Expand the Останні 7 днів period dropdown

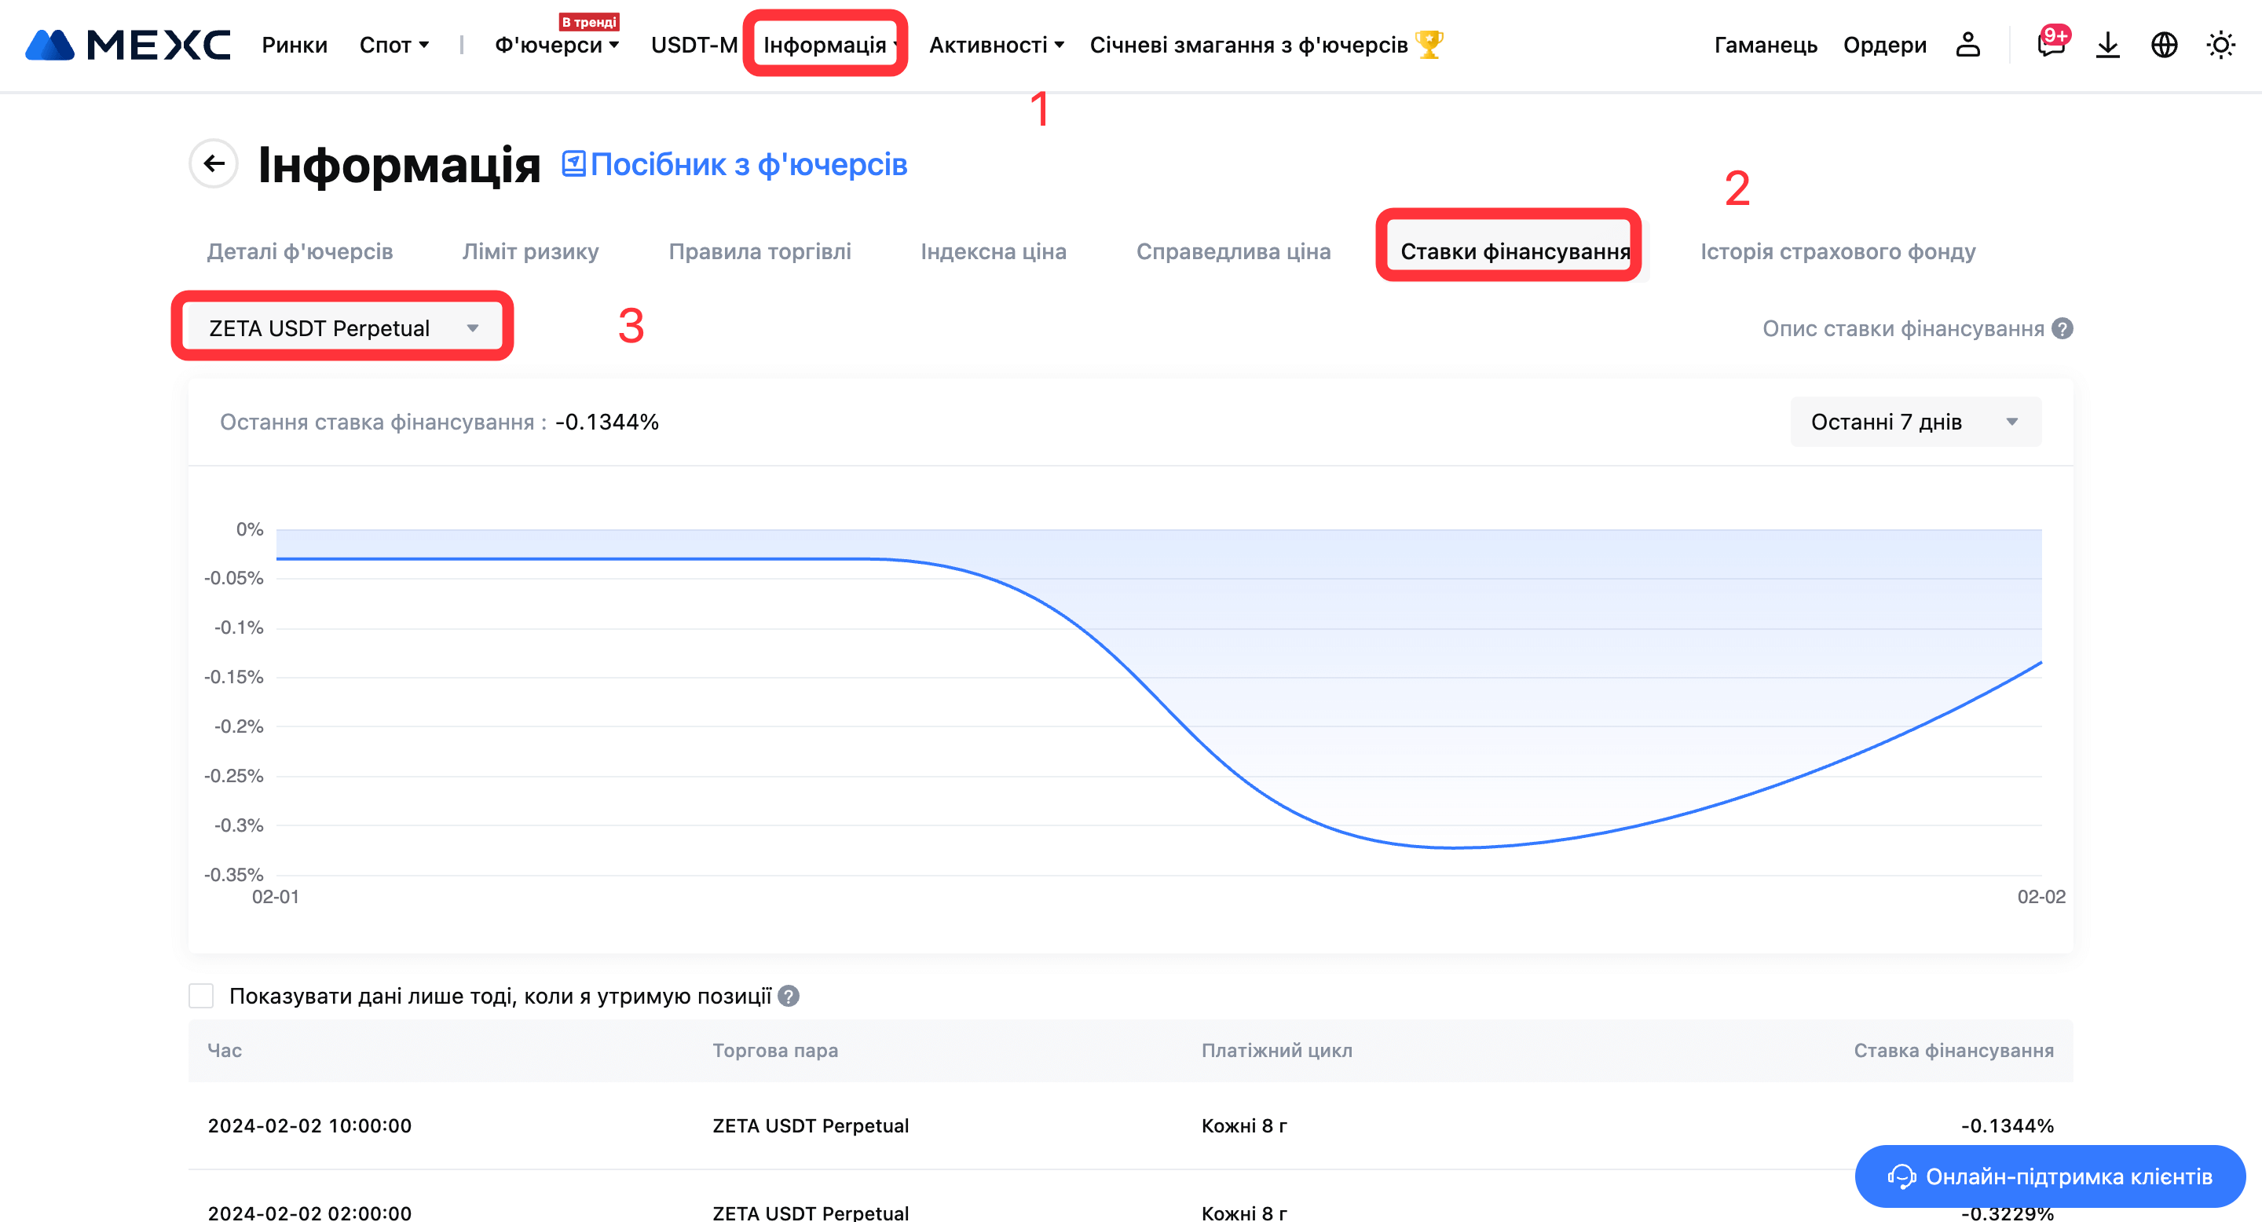tap(1915, 423)
